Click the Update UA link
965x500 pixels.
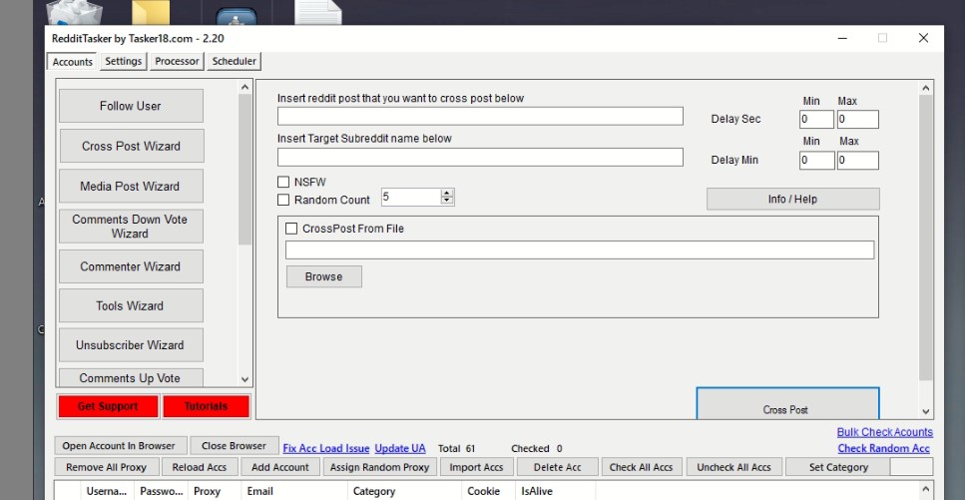[x=400, y=449]
